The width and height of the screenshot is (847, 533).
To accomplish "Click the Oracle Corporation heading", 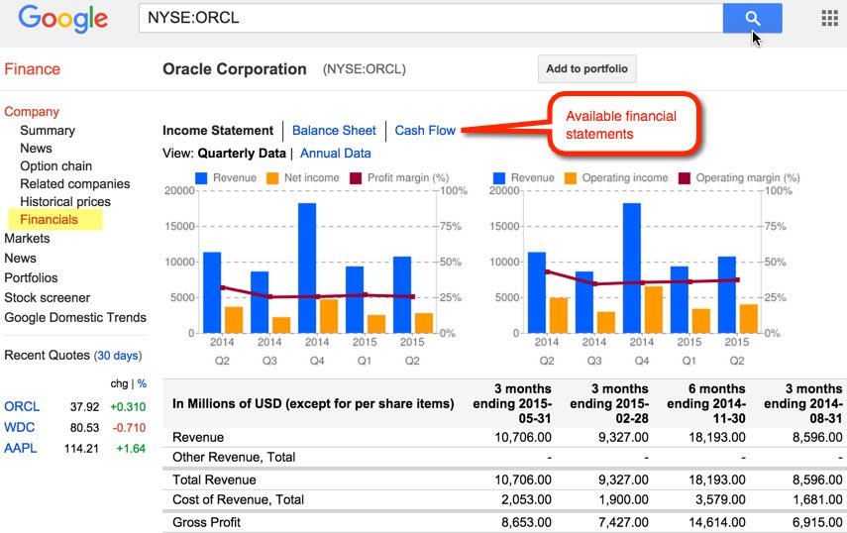I will (x=235, y=69).
